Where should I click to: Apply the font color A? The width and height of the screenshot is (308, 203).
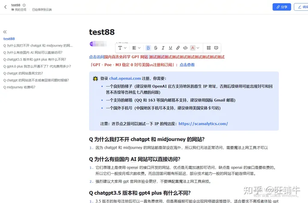point(192,48)
